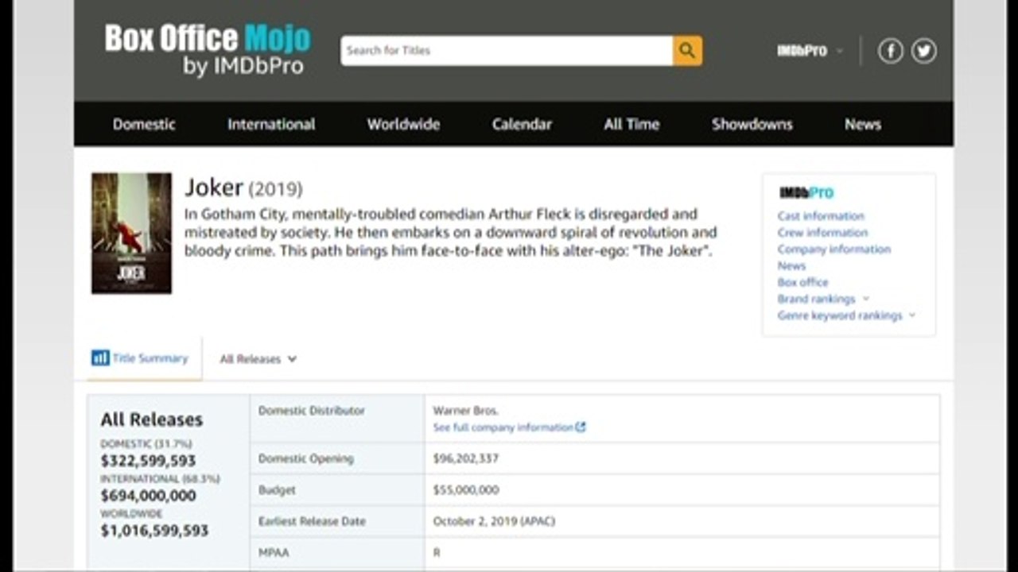This screenshot has width=1018, height=572.
Task: Click the Earliest Release Date row label
Action: (x=312, y=522)
